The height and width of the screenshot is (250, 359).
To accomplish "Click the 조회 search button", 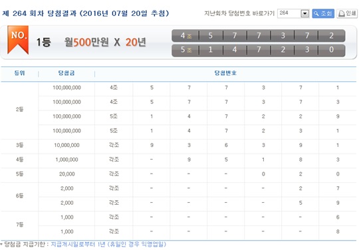I will [323, 13].
